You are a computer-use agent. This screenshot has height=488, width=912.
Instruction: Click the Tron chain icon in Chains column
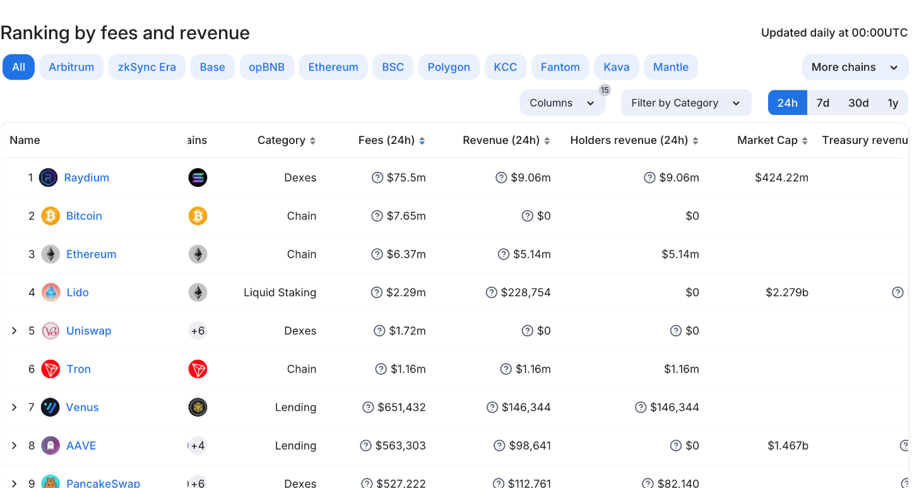pyautogui.click(x=198, y=369)
